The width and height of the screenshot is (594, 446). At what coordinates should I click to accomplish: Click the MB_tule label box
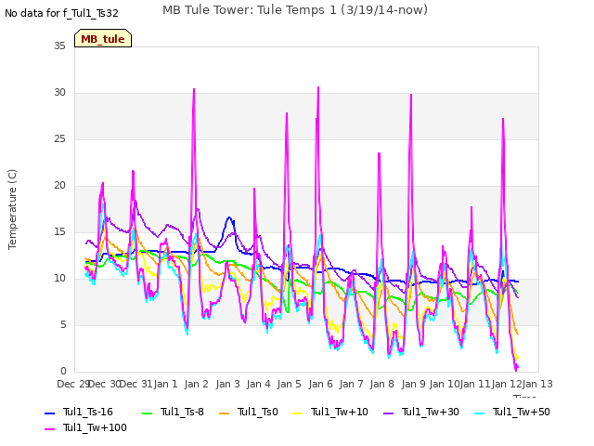[x=103, y=38]
